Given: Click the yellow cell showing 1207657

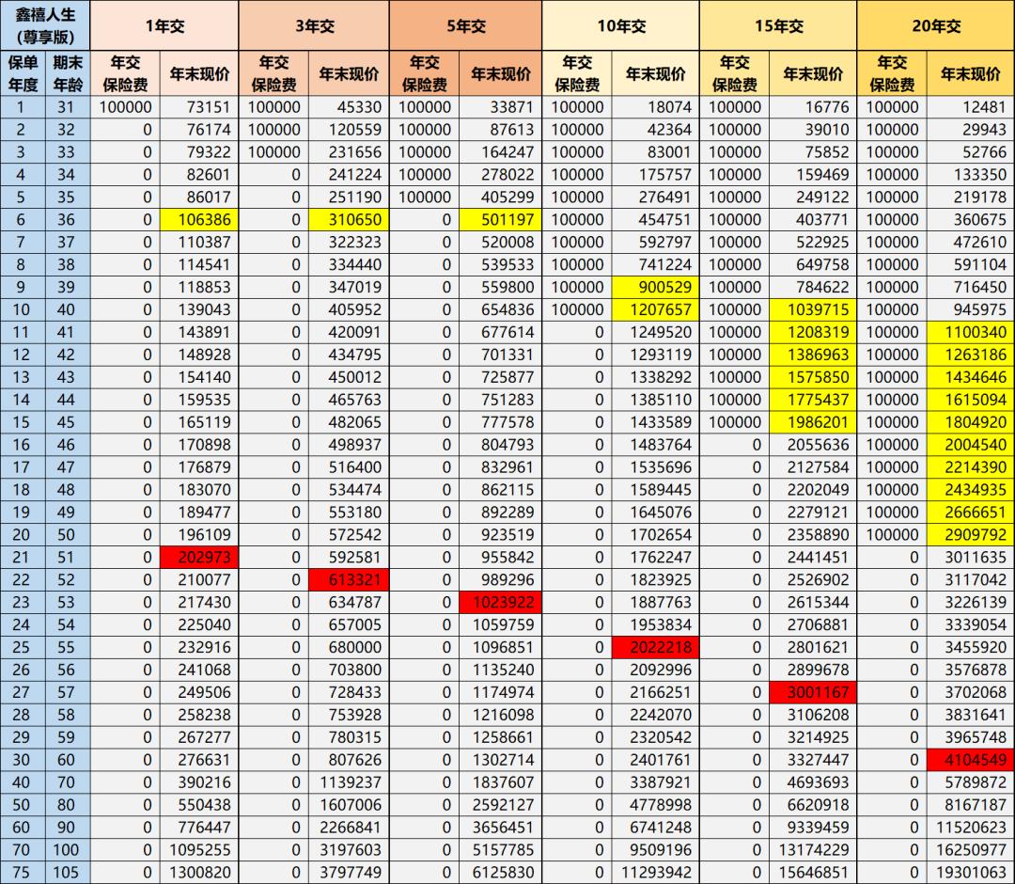Looking at the screenshot, I should (x=655, y=309).
